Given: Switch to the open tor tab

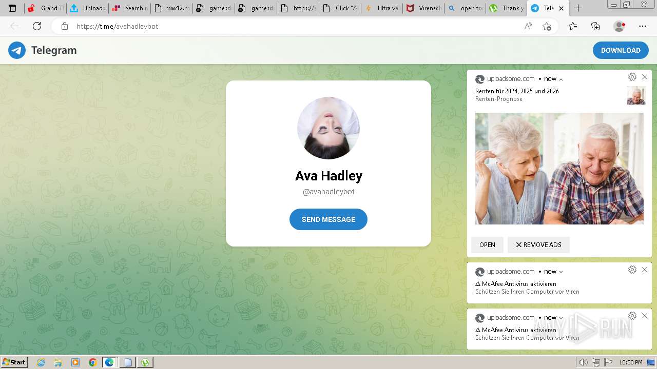Looking at the screenshot, I should tap(466, 8).
